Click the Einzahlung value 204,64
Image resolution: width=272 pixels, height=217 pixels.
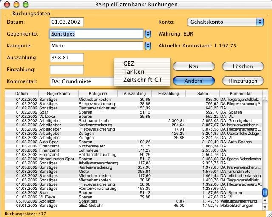[x=178, y=125]
